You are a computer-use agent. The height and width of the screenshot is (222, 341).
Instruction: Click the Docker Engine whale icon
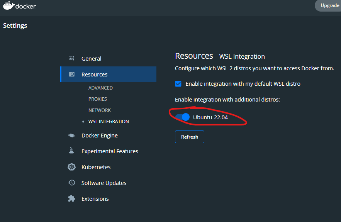[71, 136]
